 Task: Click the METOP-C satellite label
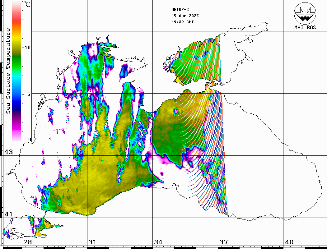click(180, 10)
